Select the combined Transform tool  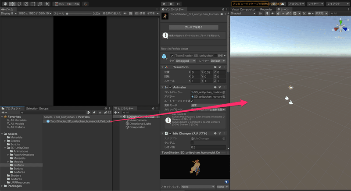tap(40, 4)
